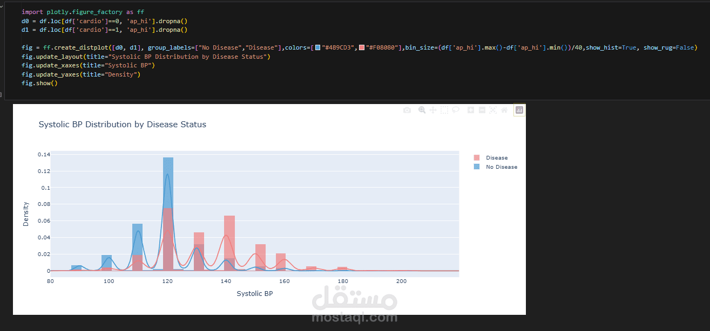
Task: Click the 80 x-axis tick label
Action: (50, 281)
